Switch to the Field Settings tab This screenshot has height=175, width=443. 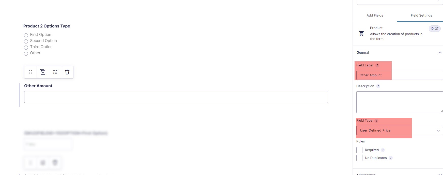(421, 16)
